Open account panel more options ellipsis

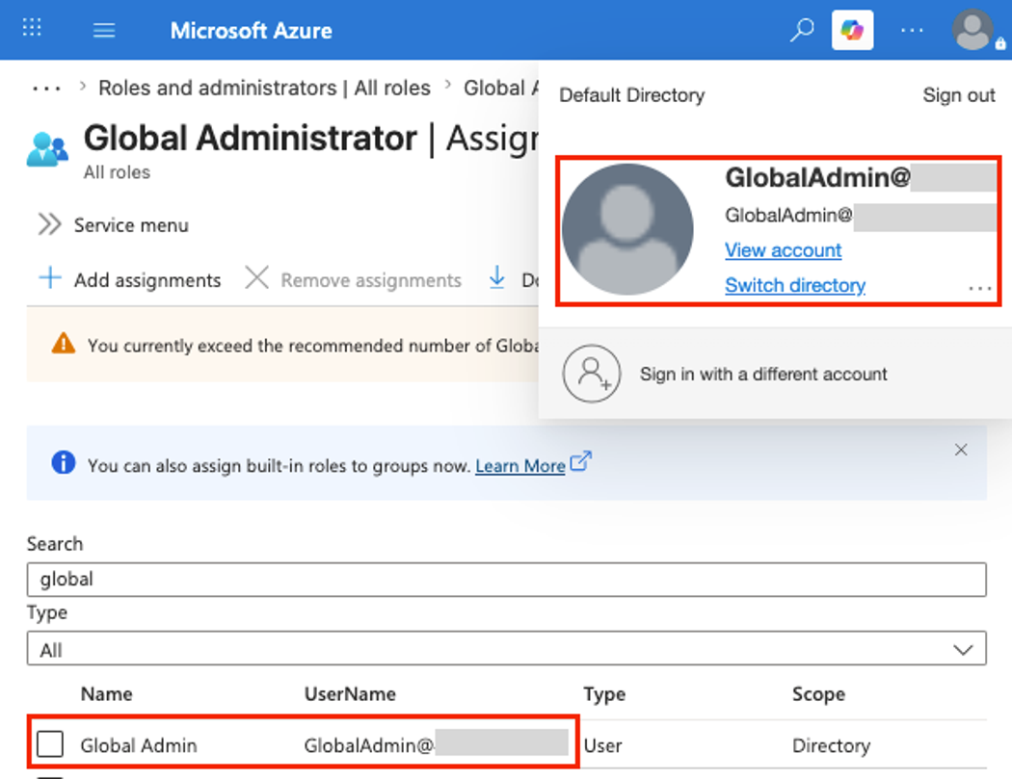[x=980, y=288]
